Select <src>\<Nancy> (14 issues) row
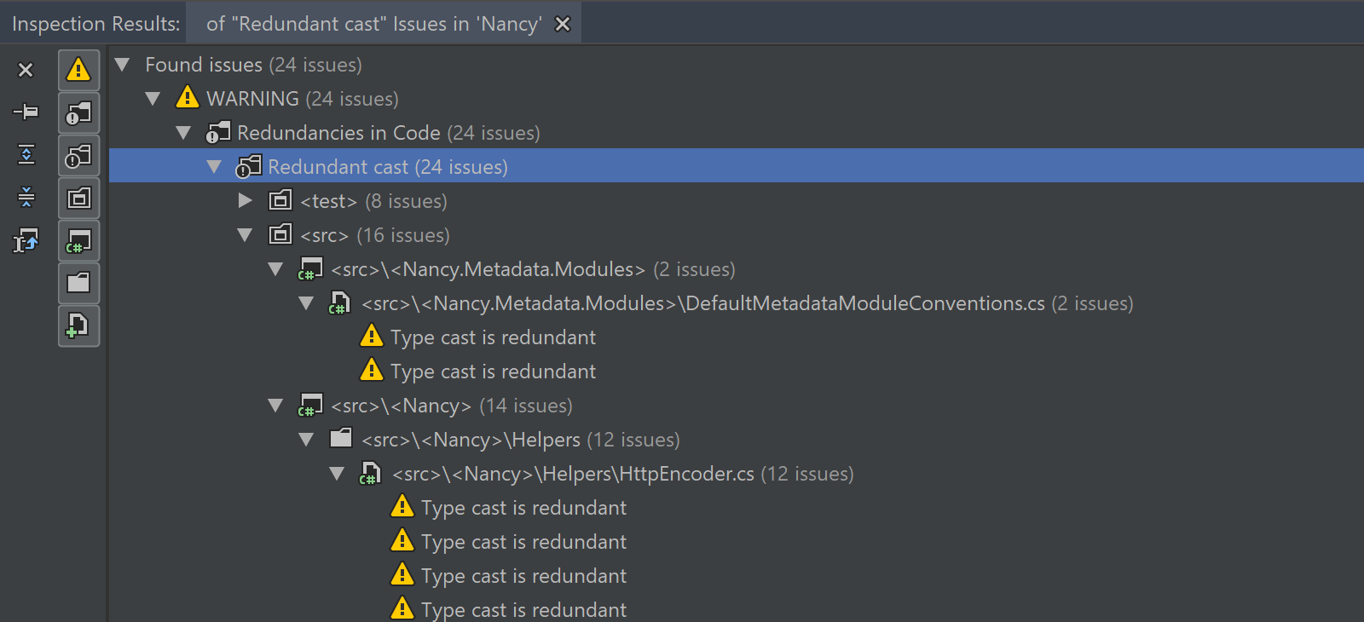 [737, 406]
